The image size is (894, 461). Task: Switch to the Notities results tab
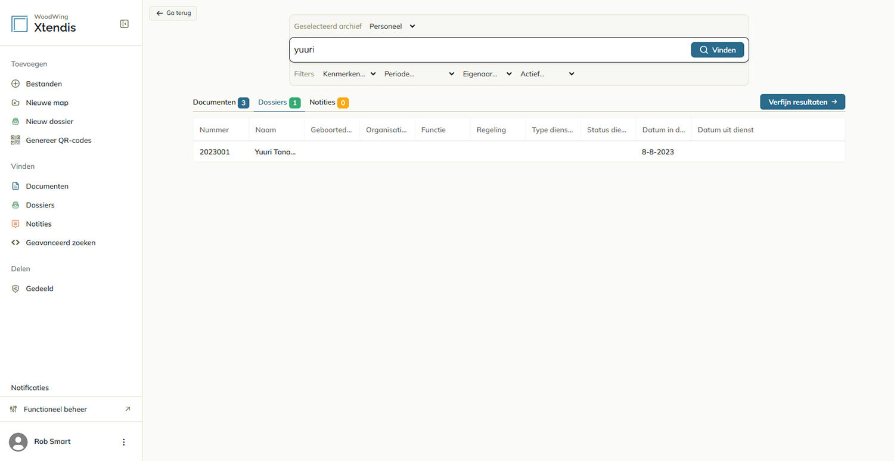pos(328,103)
